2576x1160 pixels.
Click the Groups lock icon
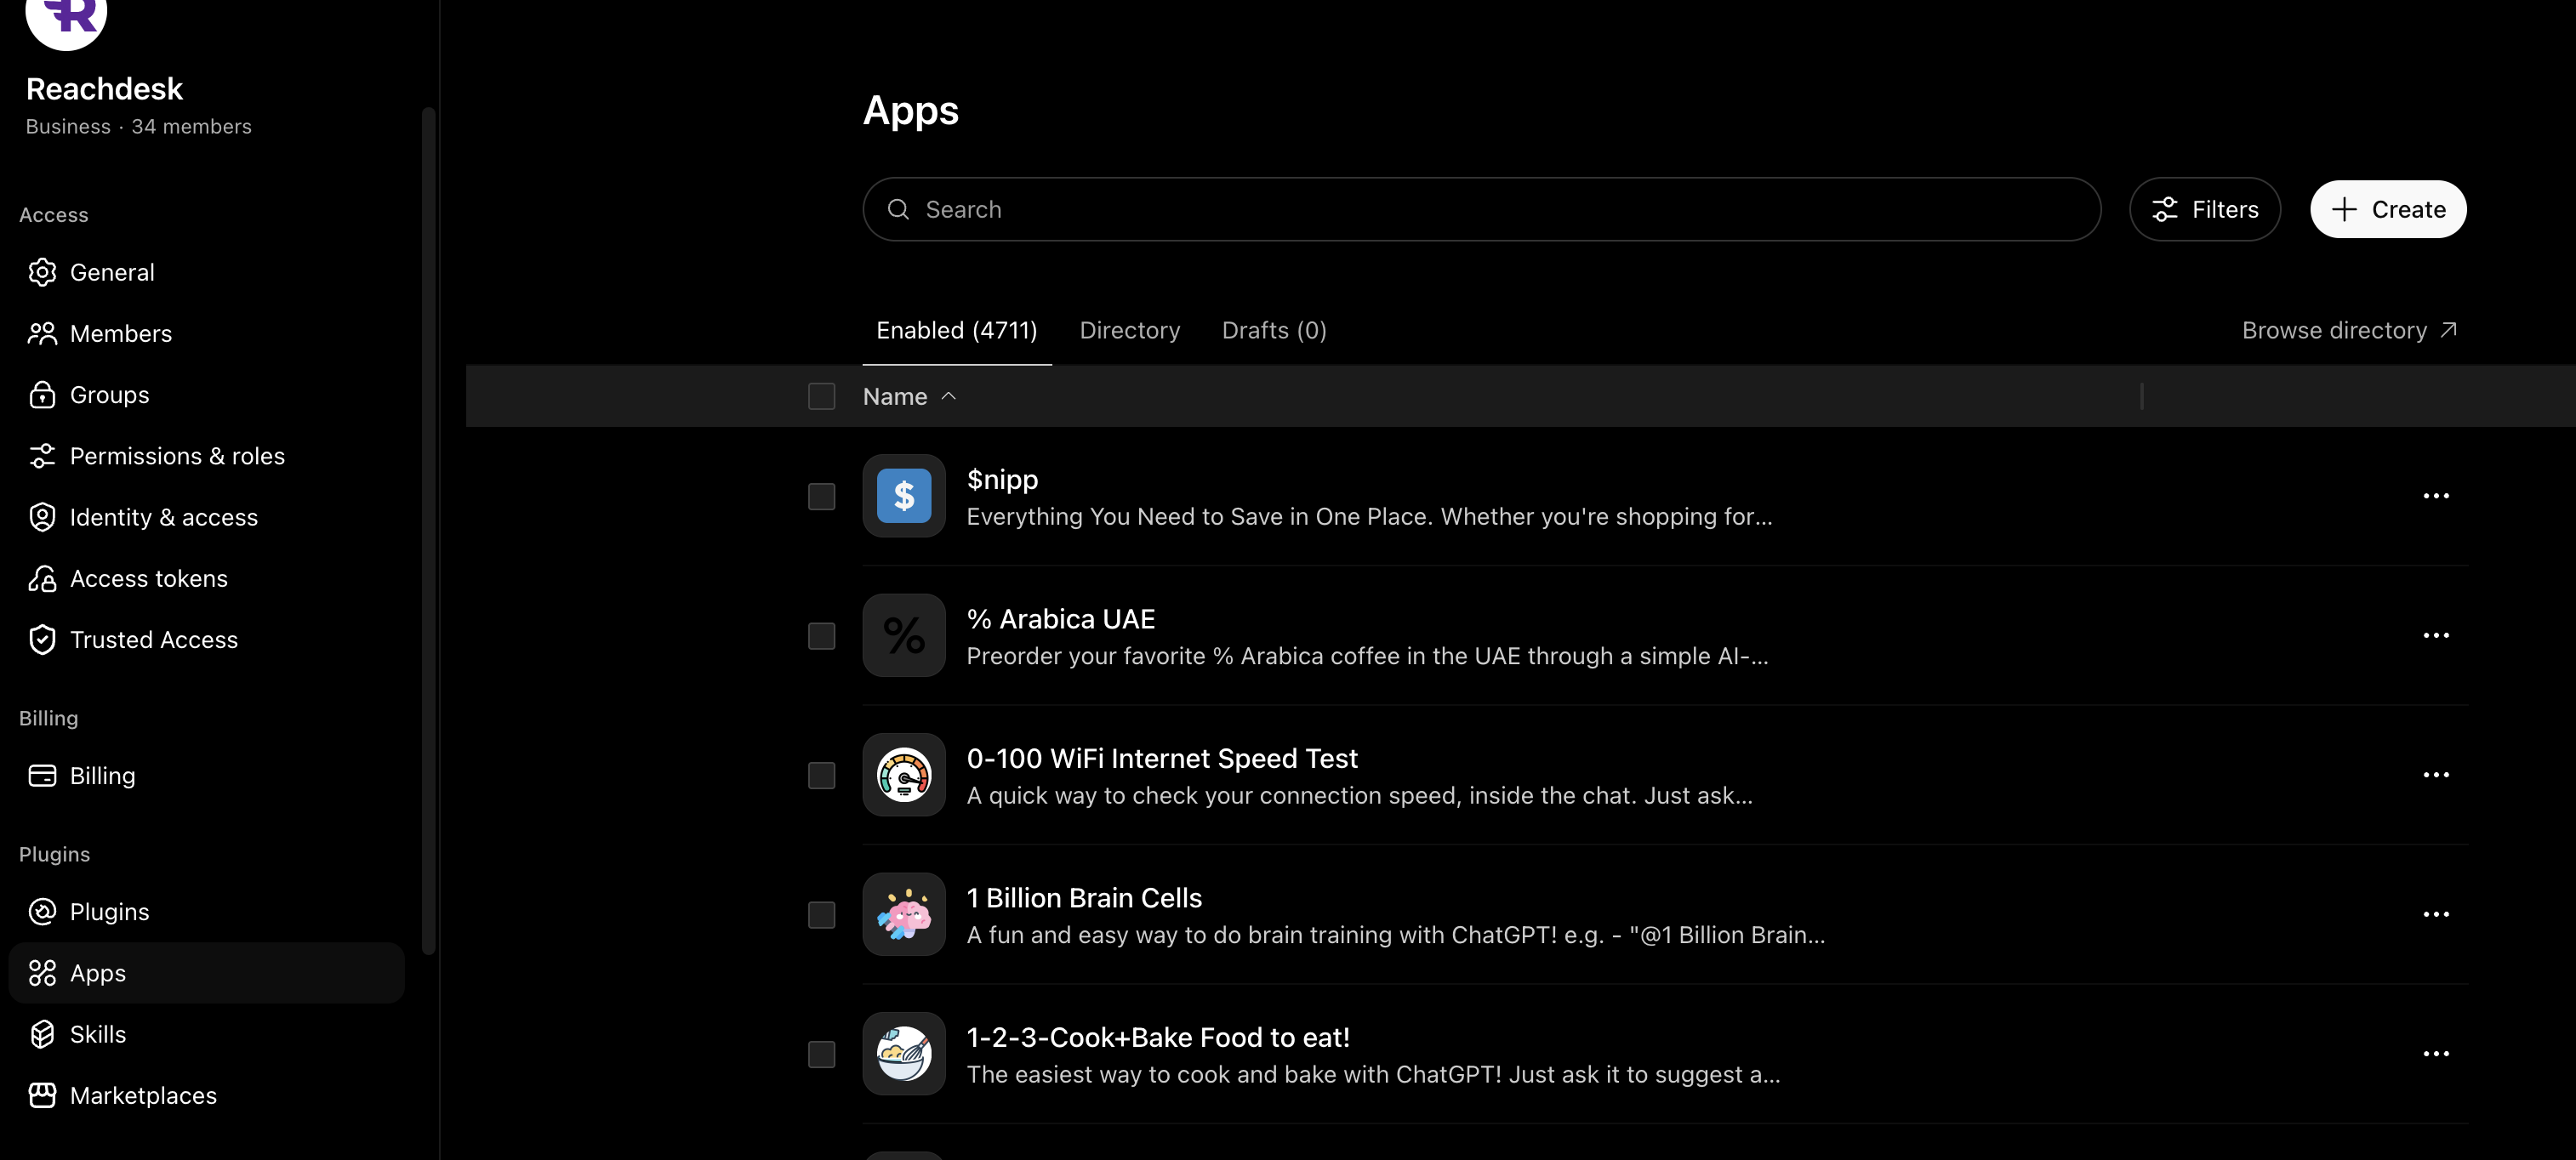click(x=42, y=395)
